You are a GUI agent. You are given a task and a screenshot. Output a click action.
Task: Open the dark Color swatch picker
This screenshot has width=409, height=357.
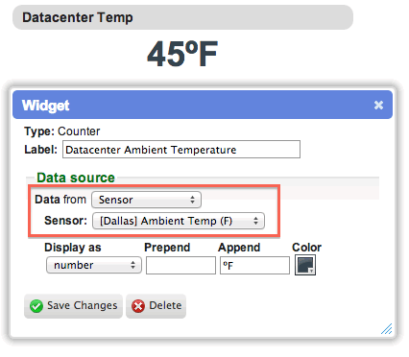[x=305, y=265]
